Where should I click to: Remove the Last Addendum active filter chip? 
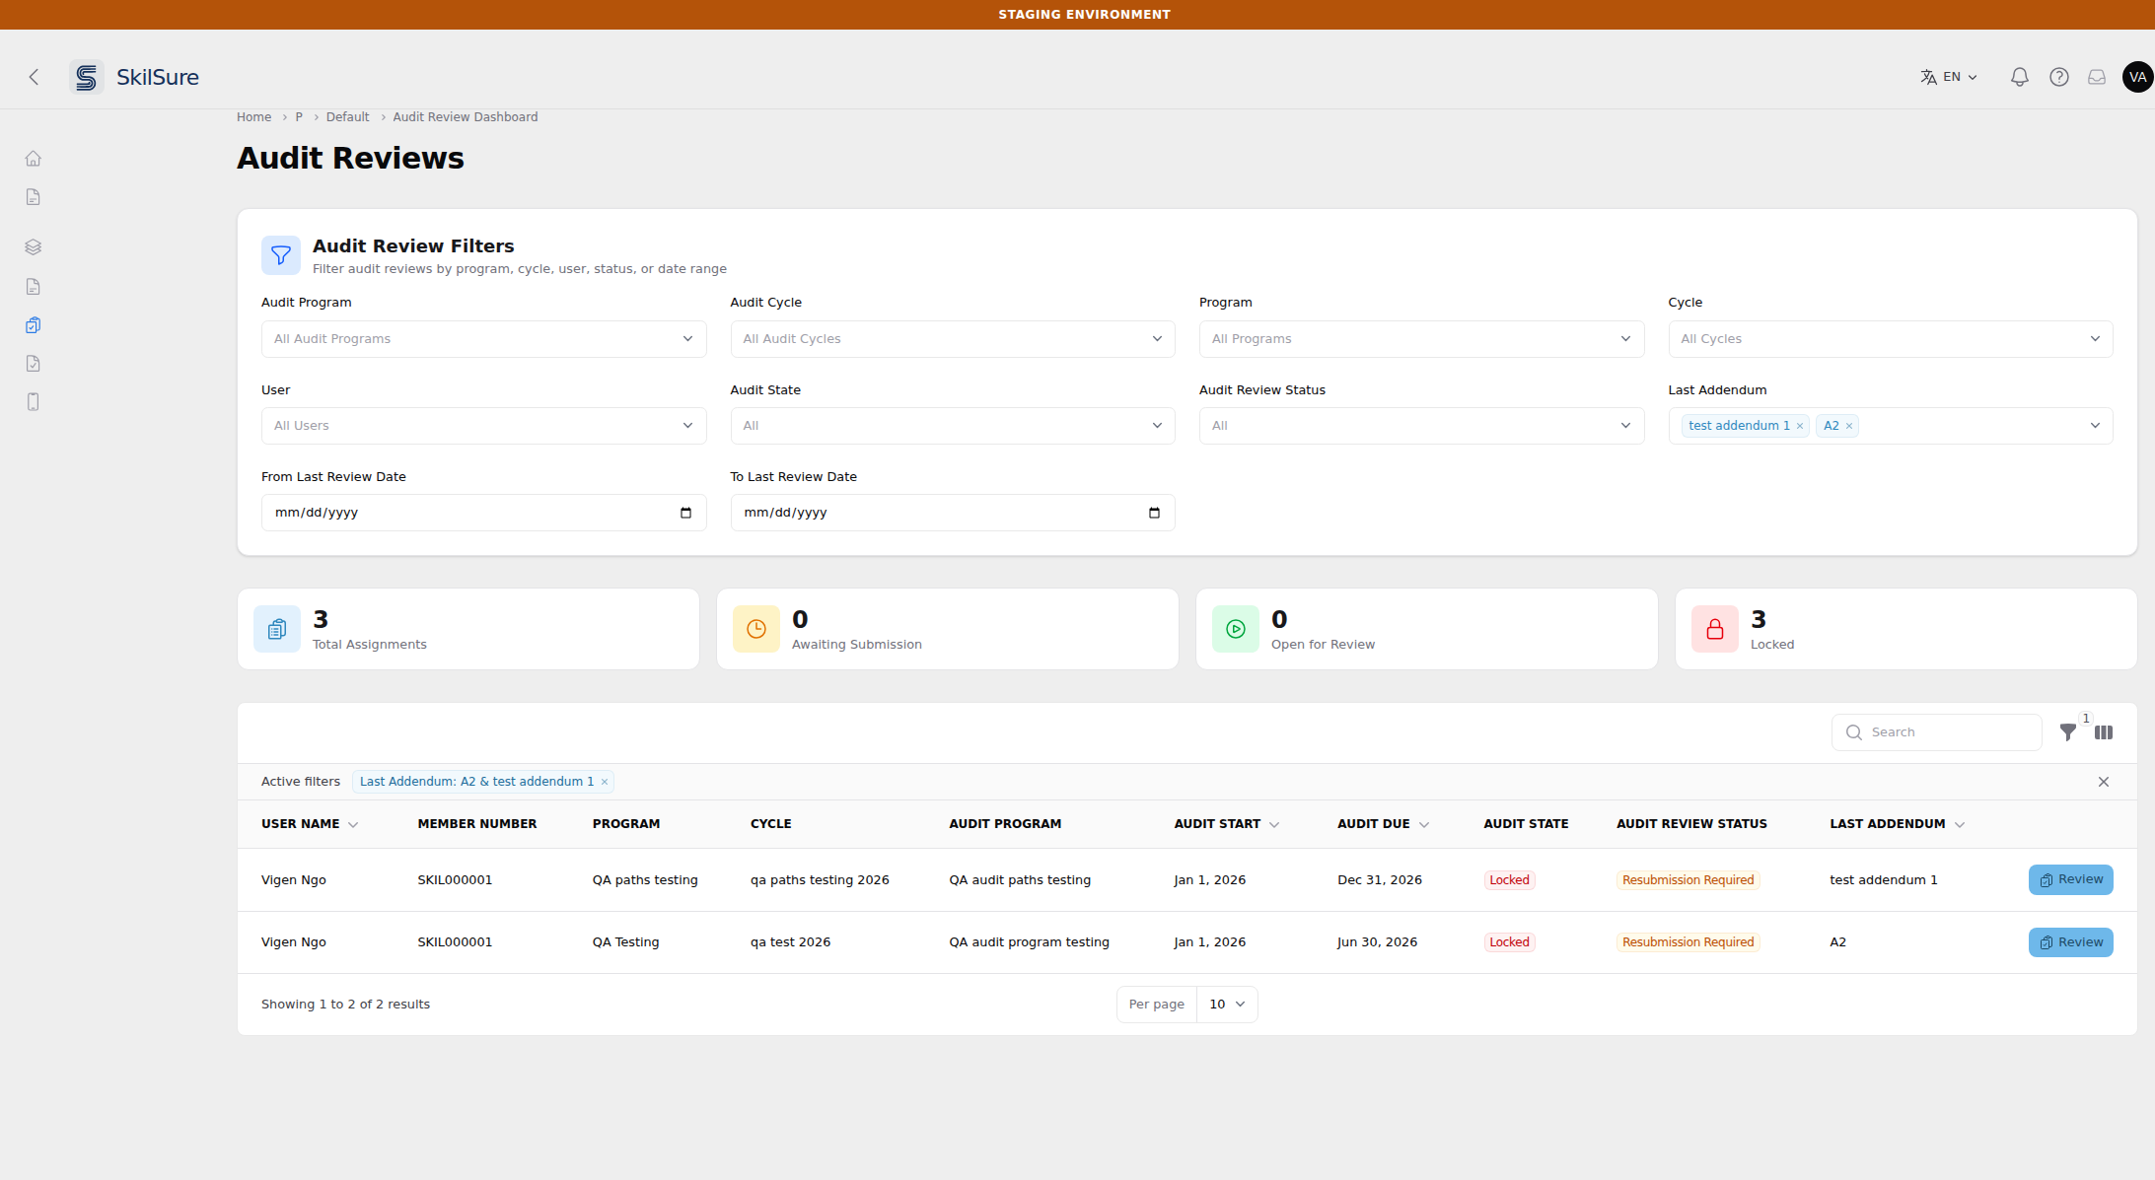click(605, 782)
